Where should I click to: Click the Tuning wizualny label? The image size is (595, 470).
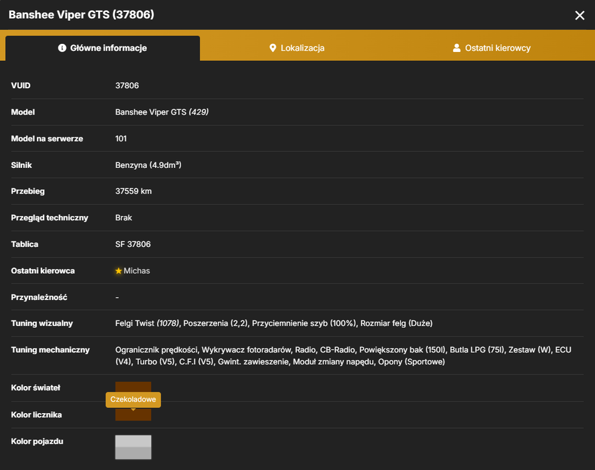click(42, 323)
